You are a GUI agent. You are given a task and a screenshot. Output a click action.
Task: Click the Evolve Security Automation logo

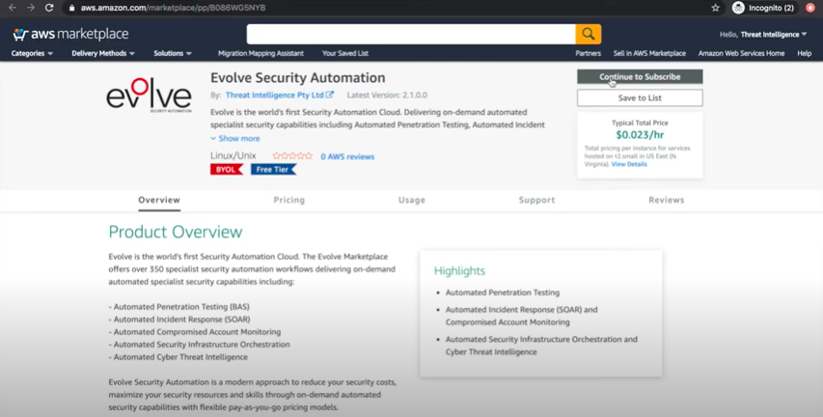tap(149, 95)
